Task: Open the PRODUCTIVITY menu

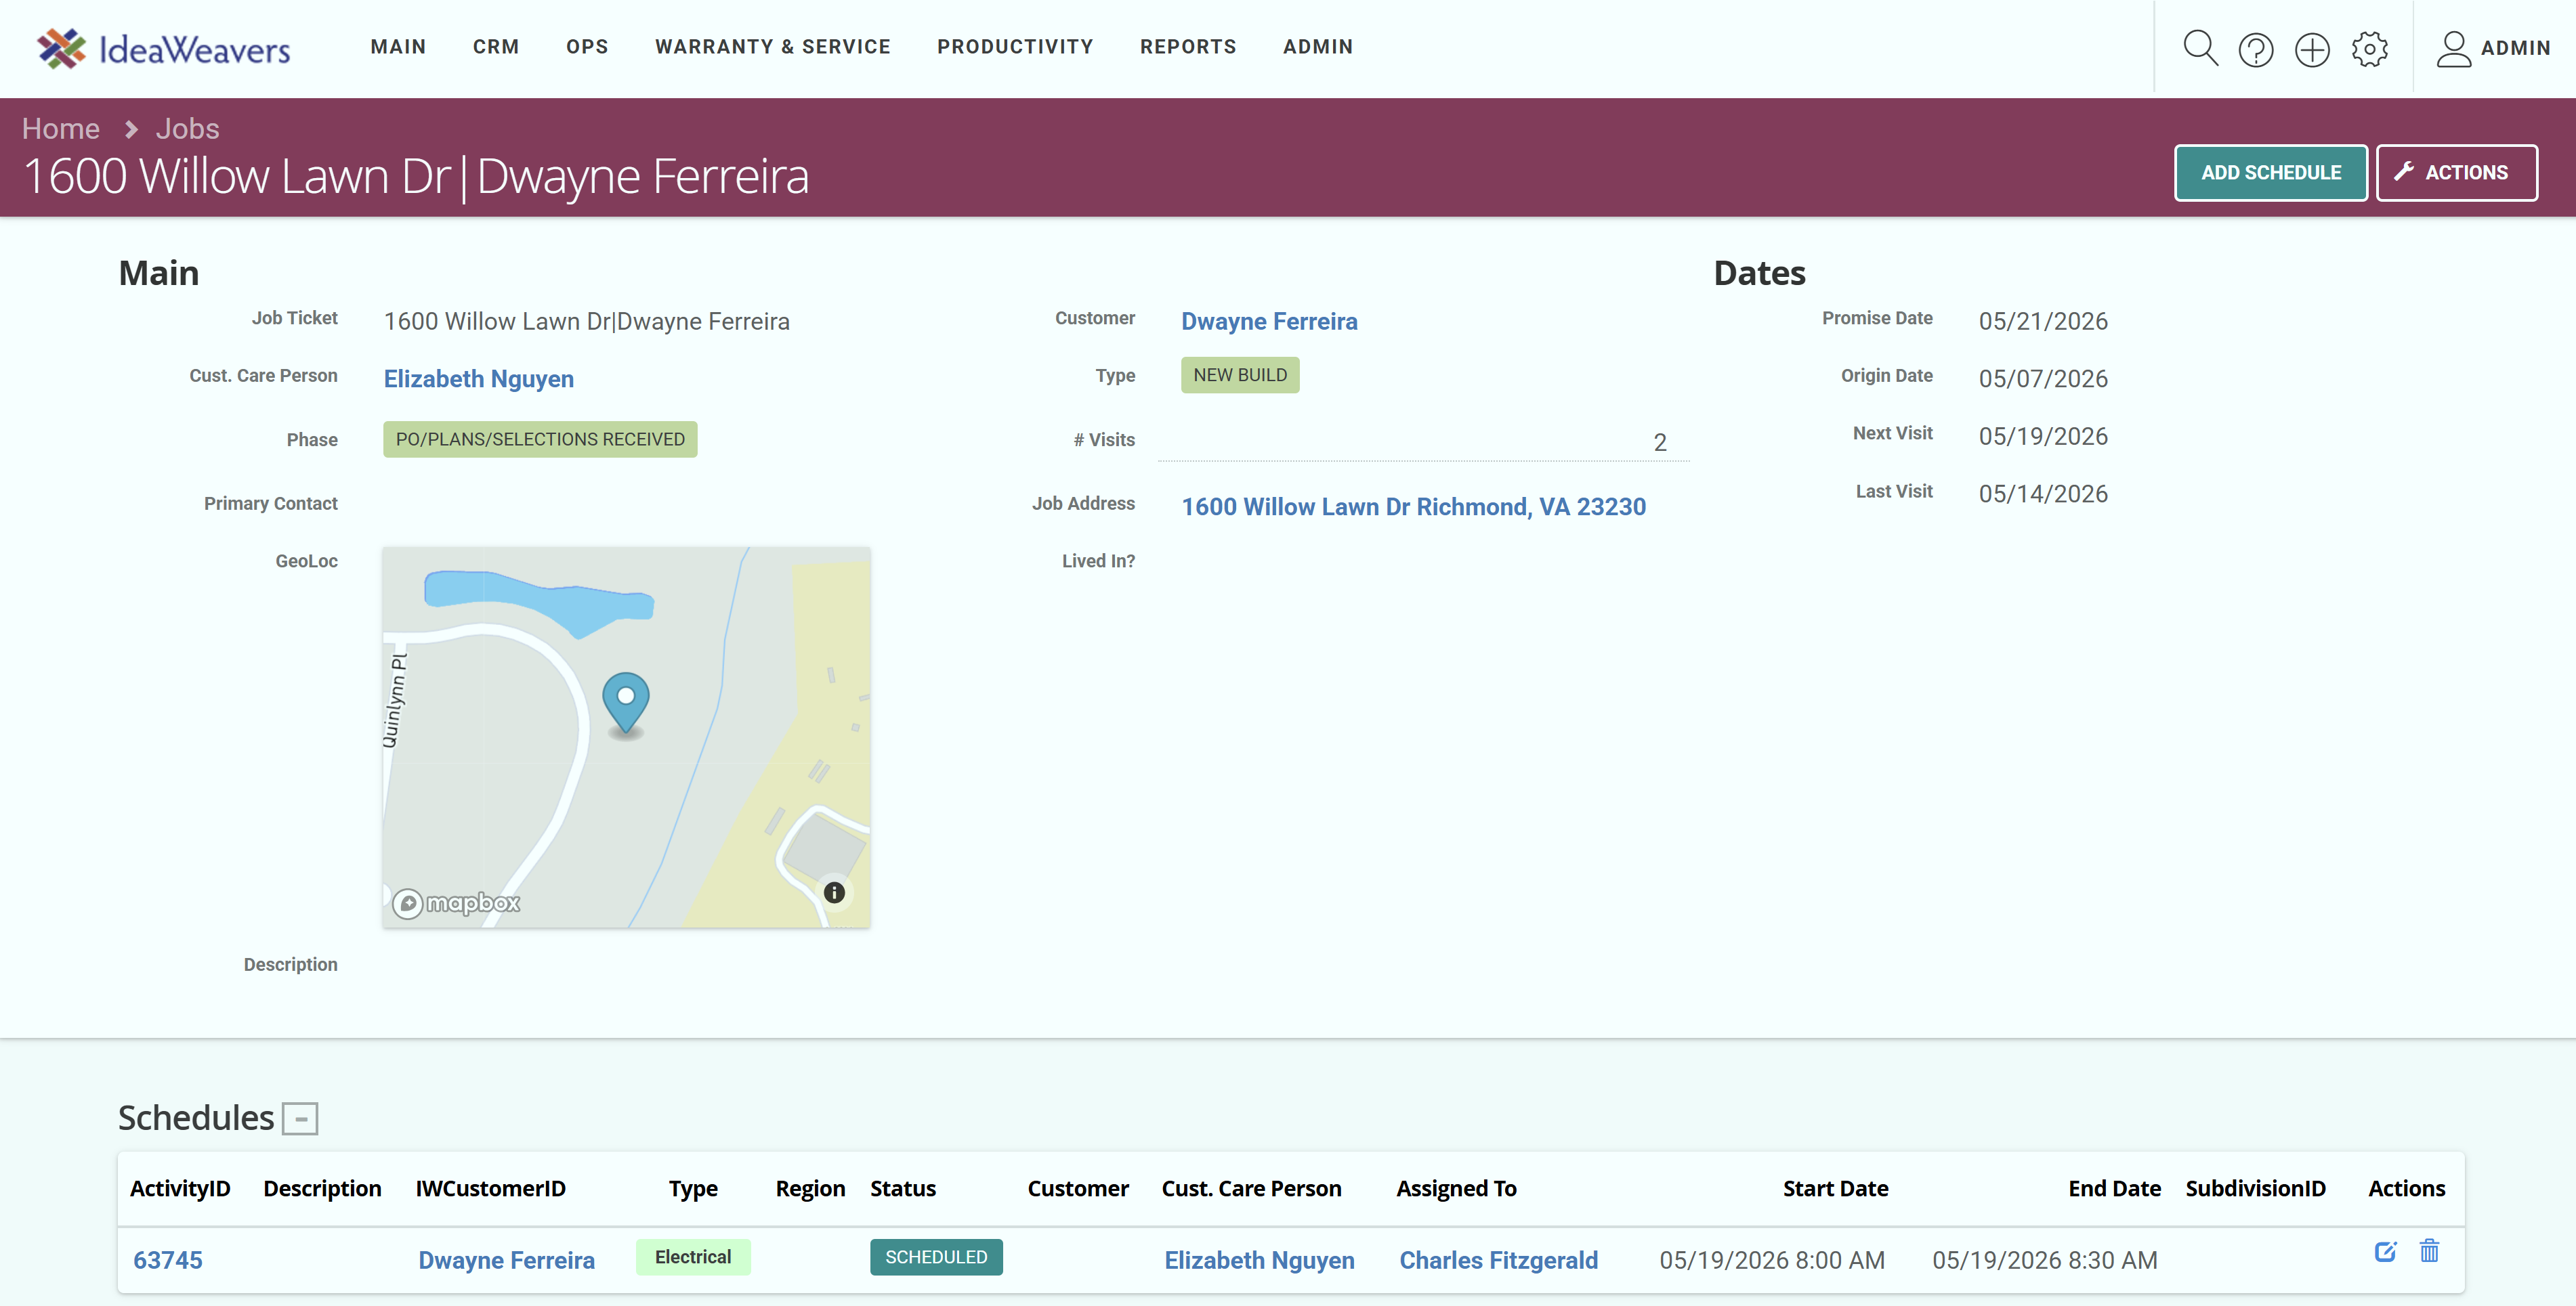Action: click(1015, 47)
